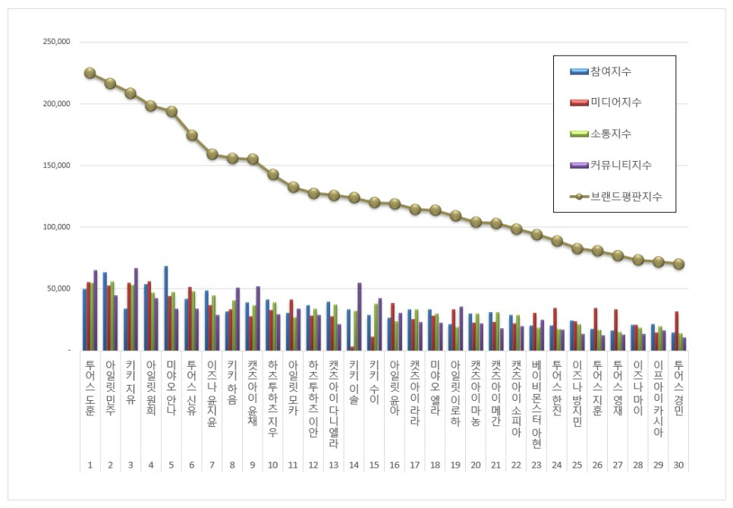Select the purple bar for 키키 지유
Viewport: 733px width, 508px height.
(136, 308)
